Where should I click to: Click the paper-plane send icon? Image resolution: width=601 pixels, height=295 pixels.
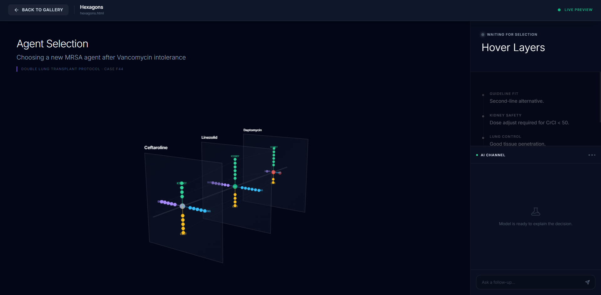588,282
